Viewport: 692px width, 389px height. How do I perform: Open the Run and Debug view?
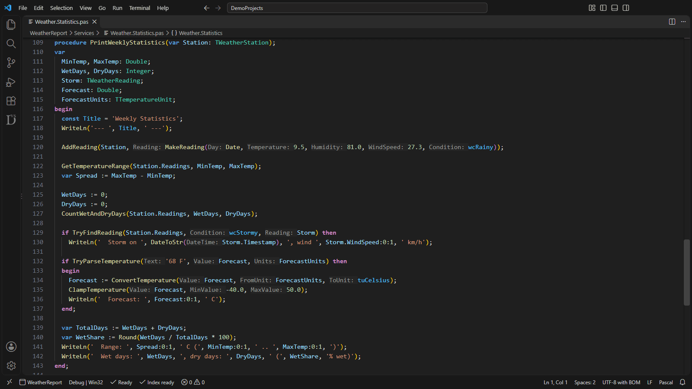click(11, 82)
